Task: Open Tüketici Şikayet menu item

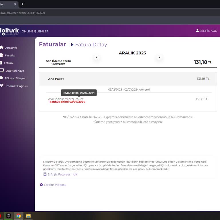Action: (x=15, y=78)
